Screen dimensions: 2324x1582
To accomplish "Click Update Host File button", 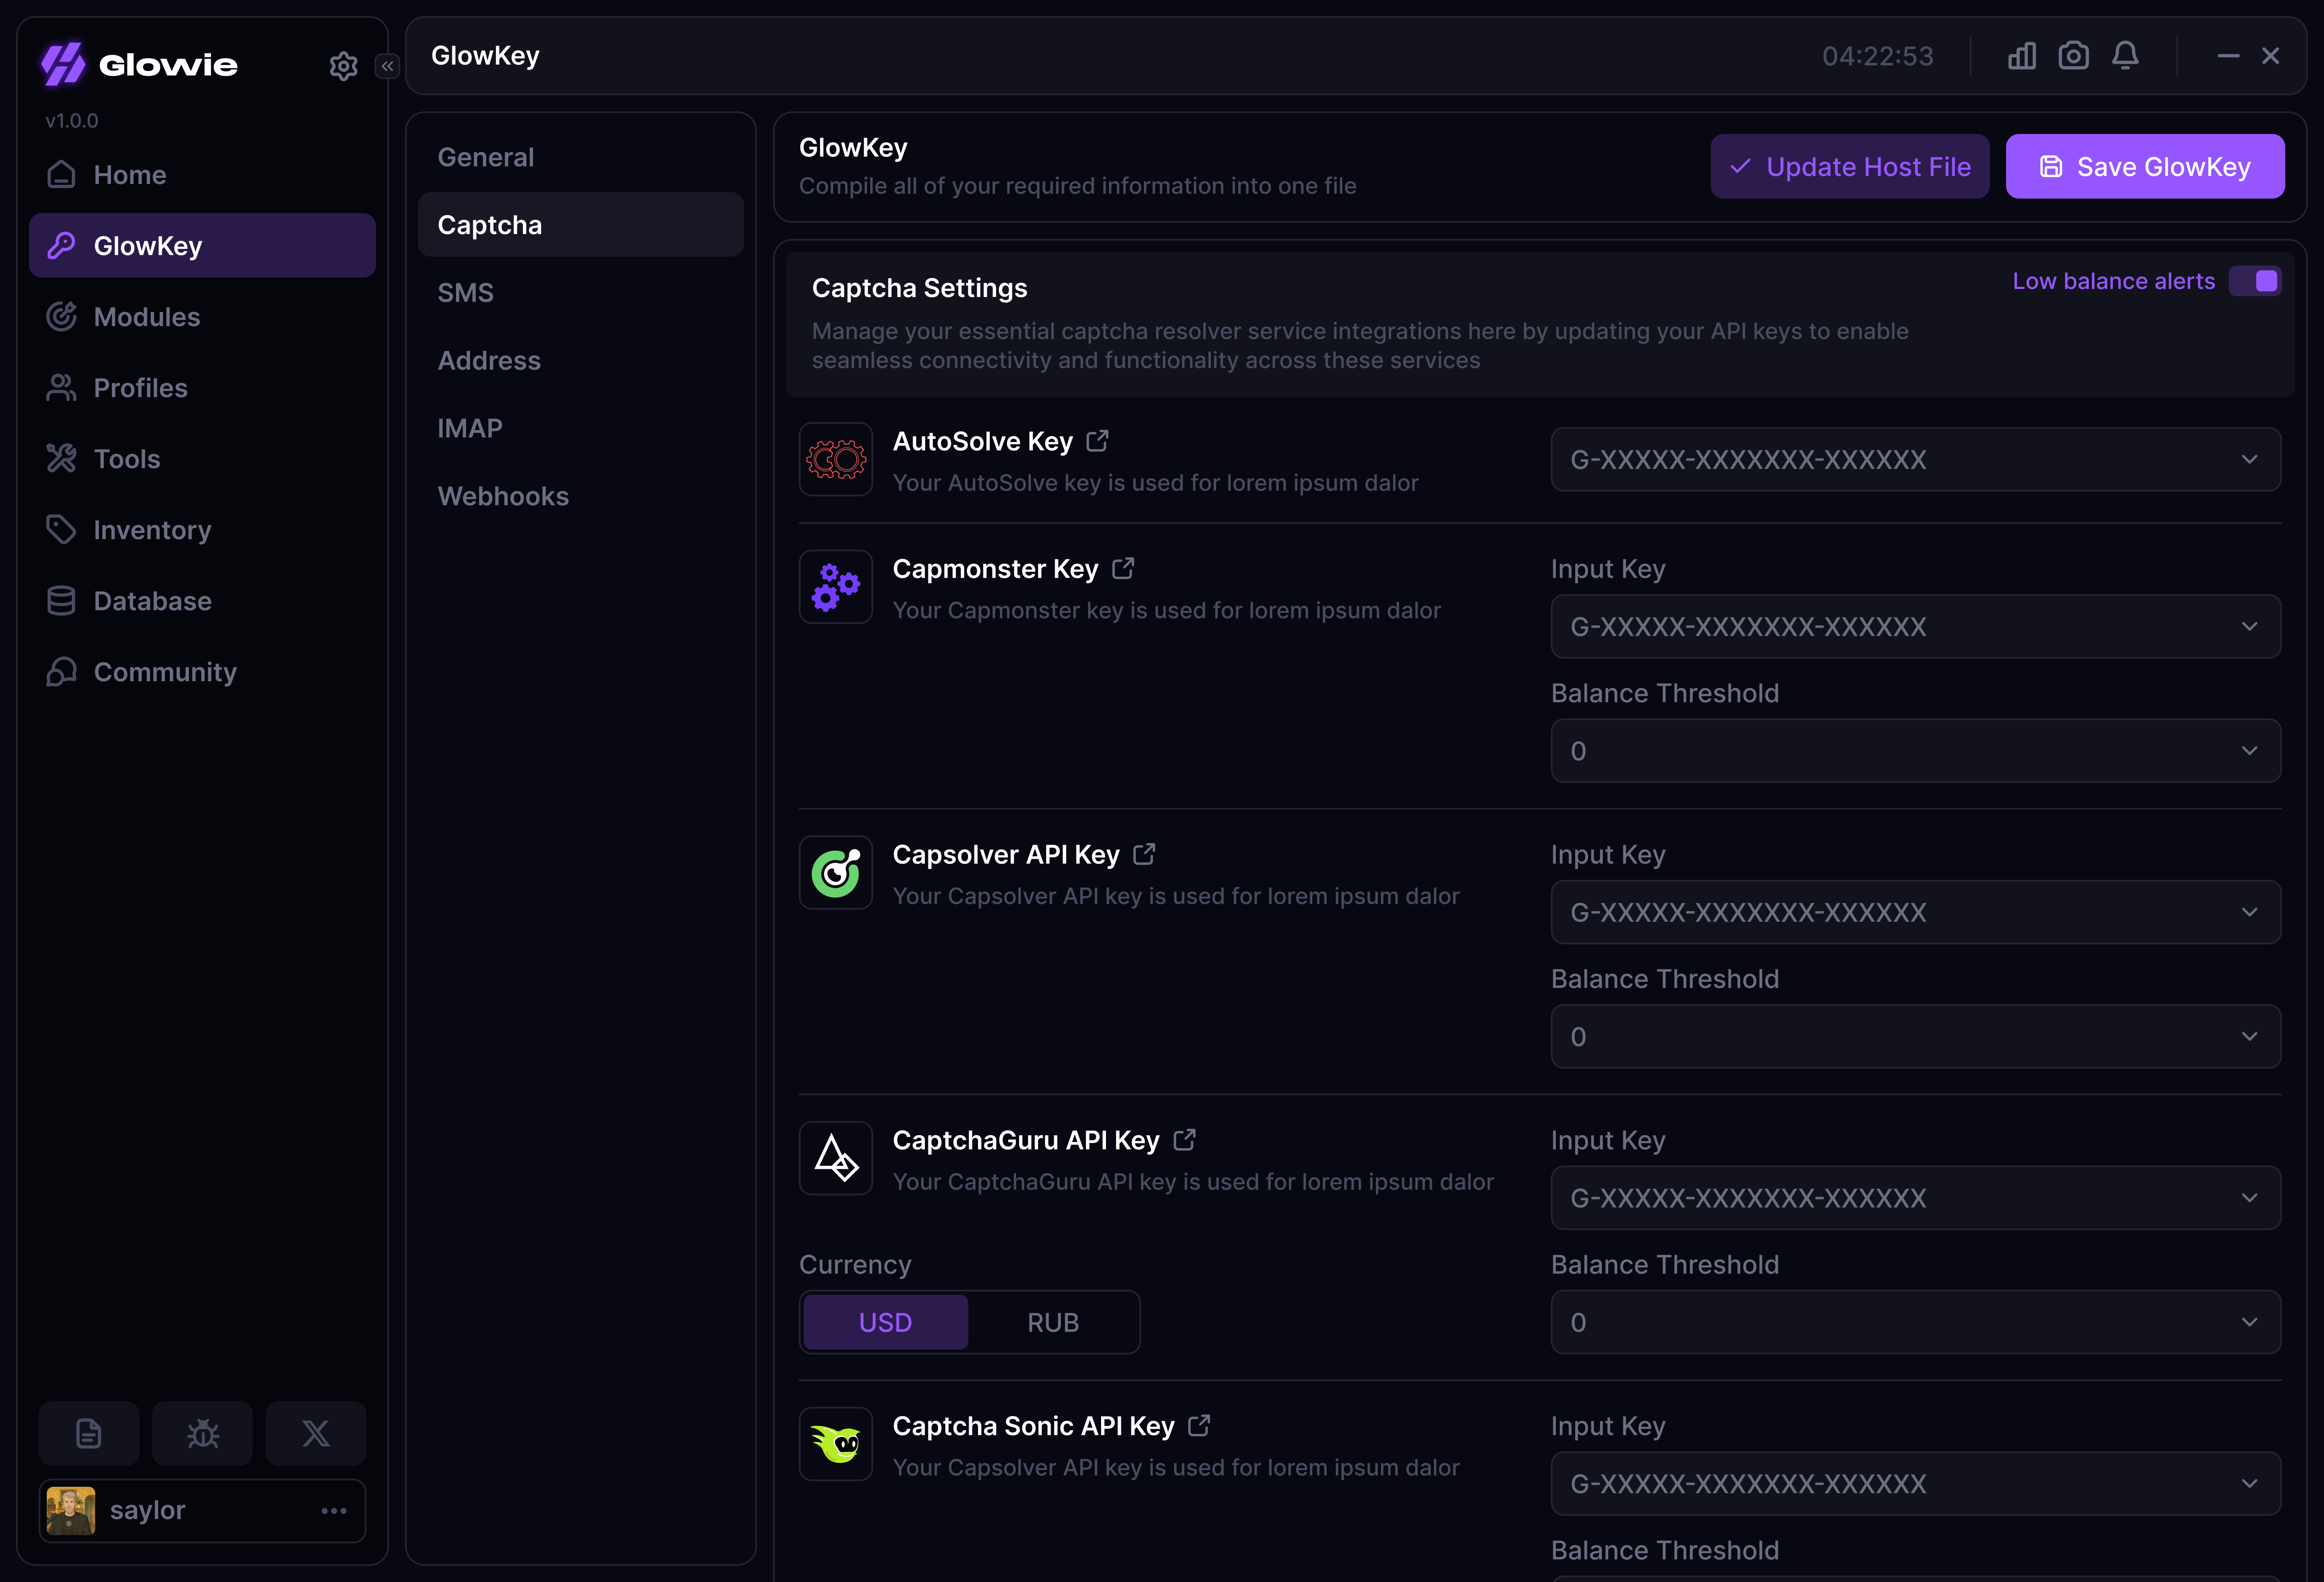I will pyautogui.click(x=1849, y=167).
